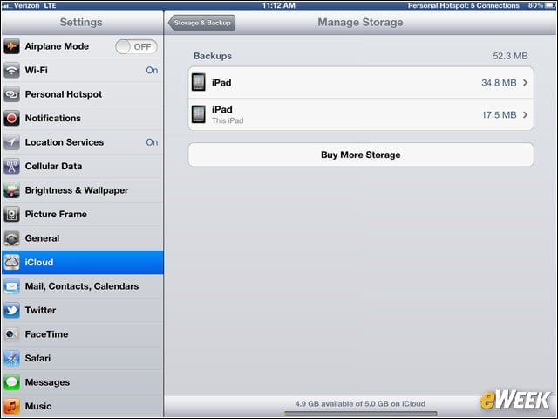The image size is (558, 419).
Task: Tap the Twitter bird icon
Action: click(11, 311)
